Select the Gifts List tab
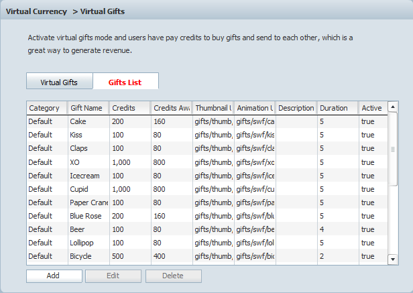The width and height of the screenshot is (413, 293). click(125, 82)
